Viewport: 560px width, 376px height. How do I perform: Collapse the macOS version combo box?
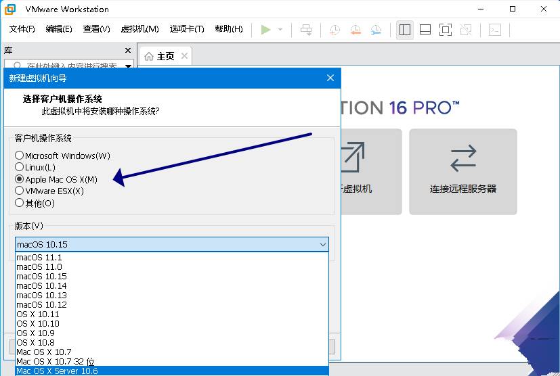322,244
